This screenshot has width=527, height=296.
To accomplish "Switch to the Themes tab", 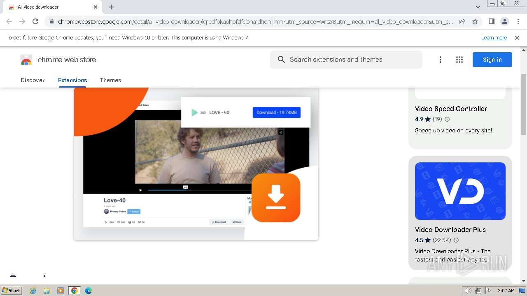I will pyautogui.click(x=110, y=80).
